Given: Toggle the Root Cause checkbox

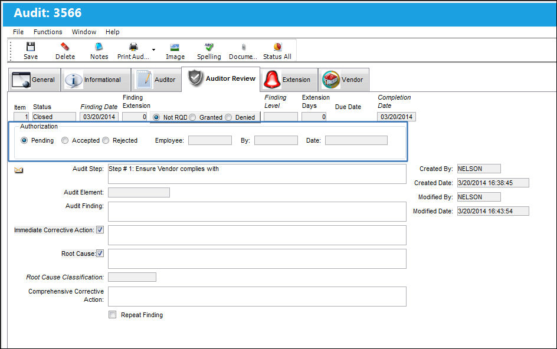Looking at the screenshot, I should tap(100, 253).
